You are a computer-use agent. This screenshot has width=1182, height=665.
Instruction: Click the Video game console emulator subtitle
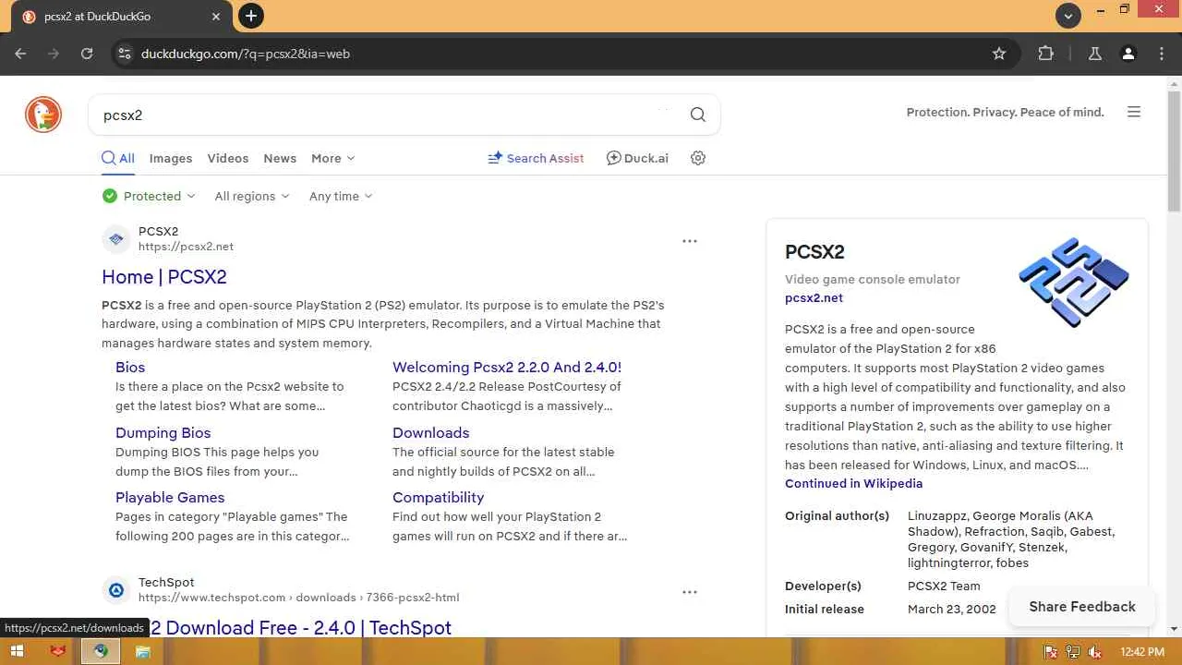click(873, 279)
